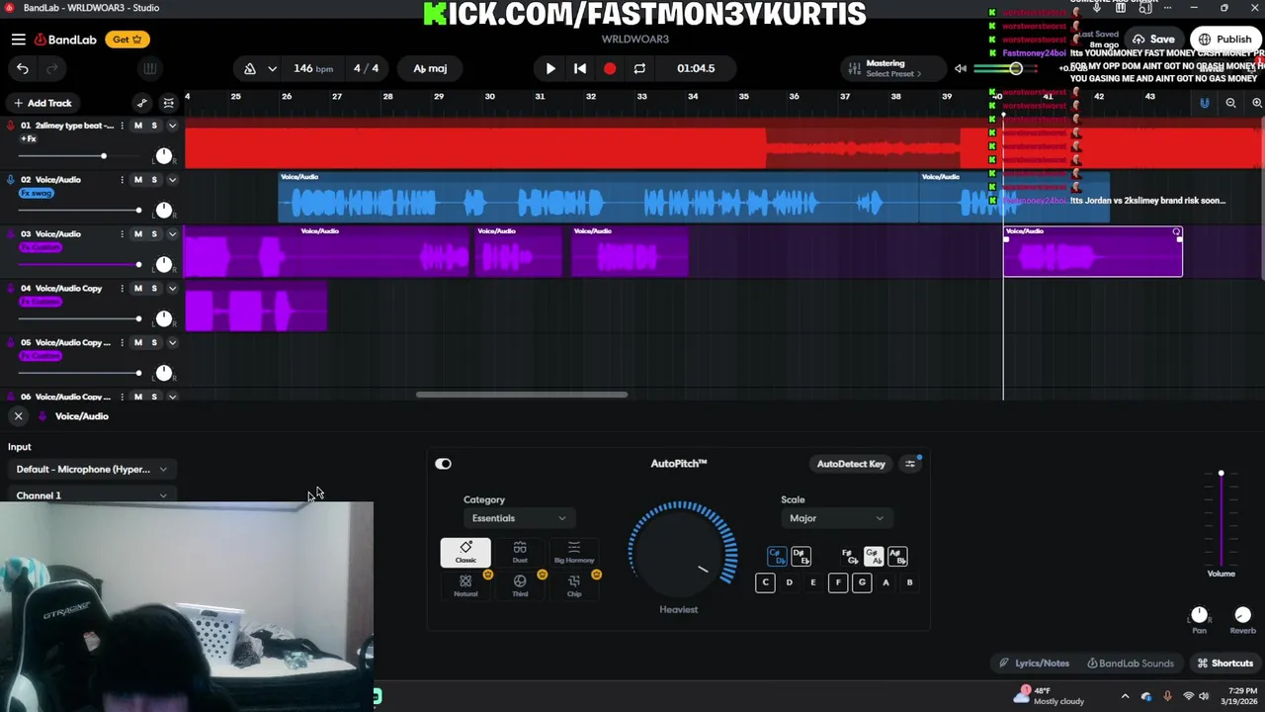Open track 03 three-dot options menu
This screenshot has height=712, width=1265.
123,234
